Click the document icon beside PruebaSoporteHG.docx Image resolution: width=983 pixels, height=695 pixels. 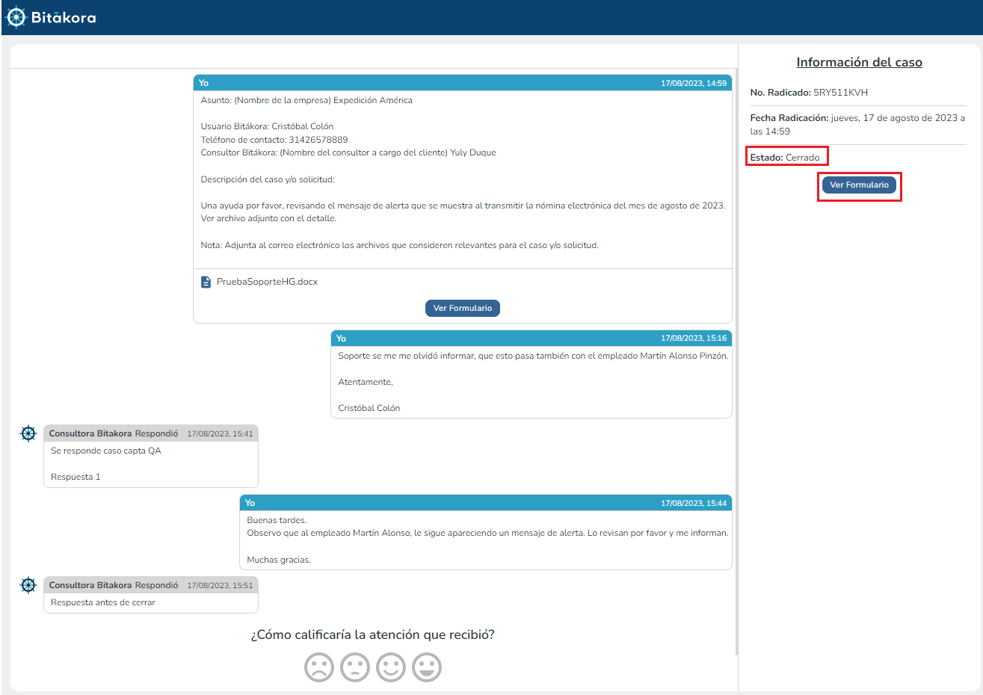click(x=206, y=282)
